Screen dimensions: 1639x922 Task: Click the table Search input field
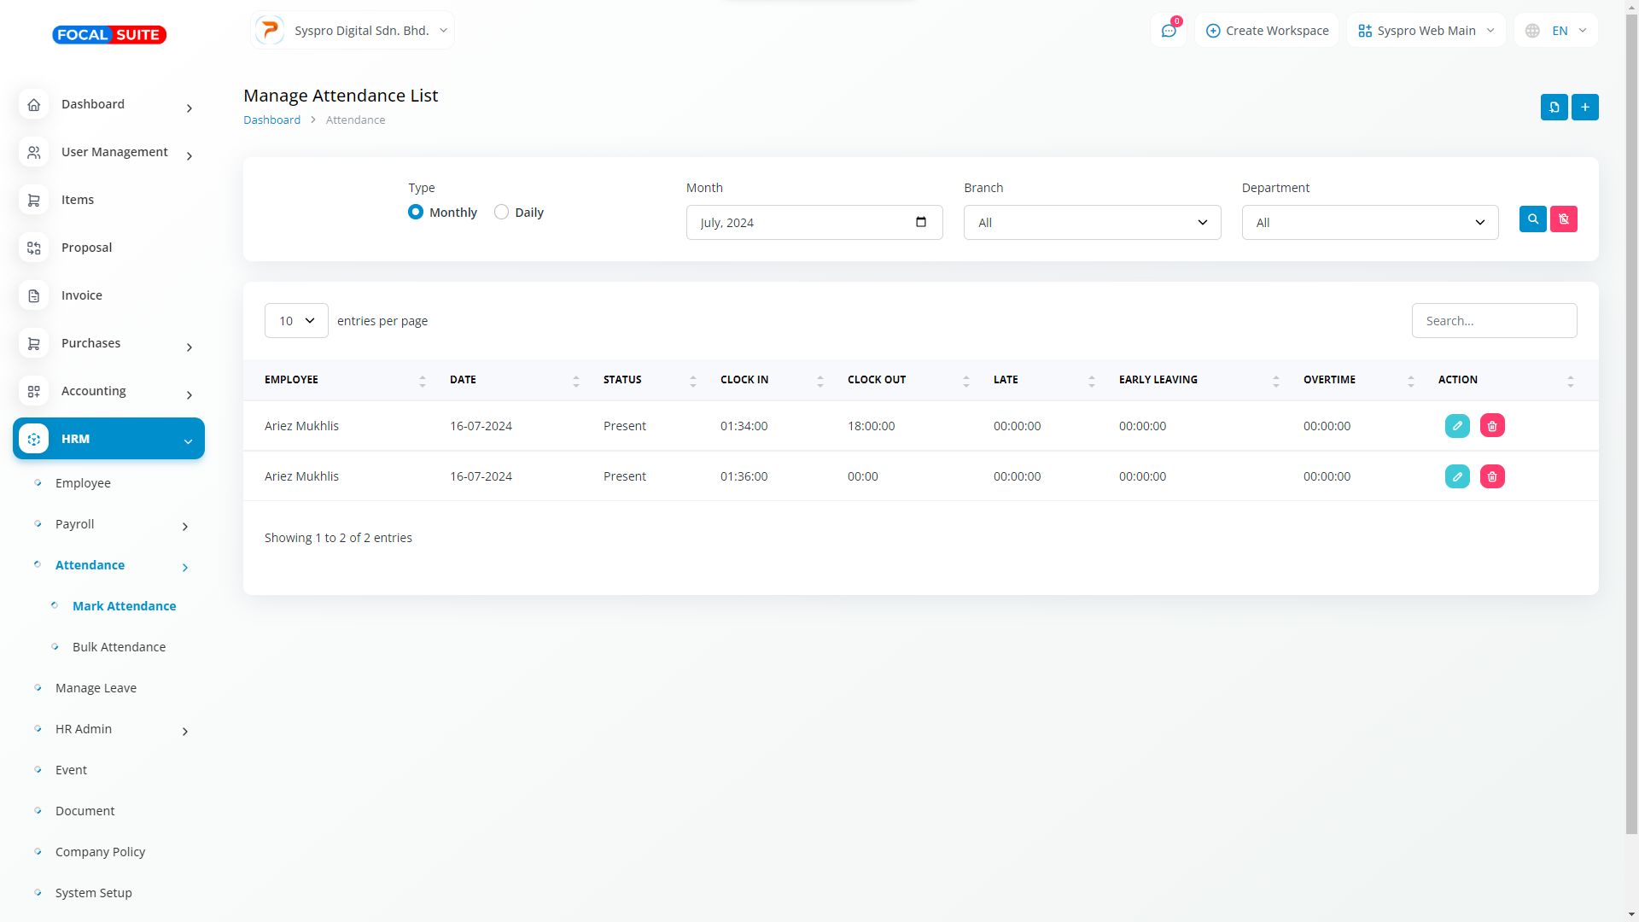point(1494,320)
